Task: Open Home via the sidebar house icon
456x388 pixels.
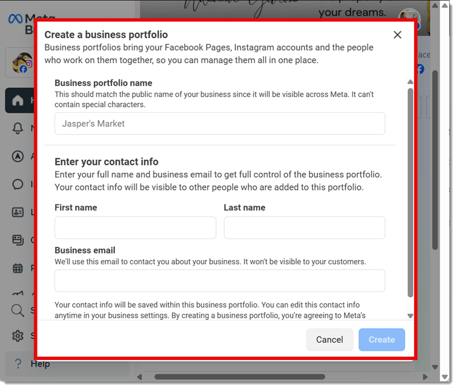Action: pos(18,101)
